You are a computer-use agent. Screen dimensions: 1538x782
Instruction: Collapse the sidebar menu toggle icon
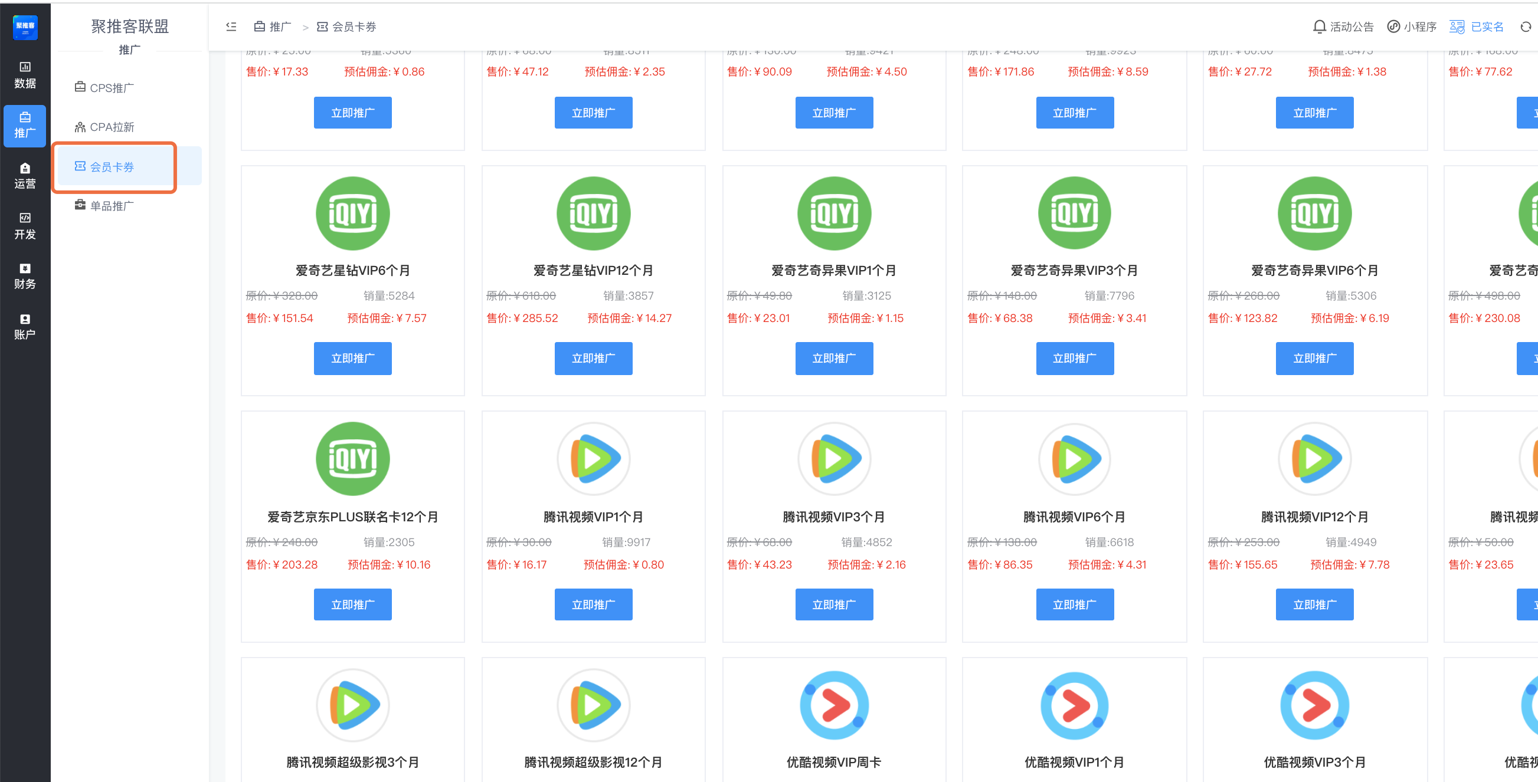point(231,27)
